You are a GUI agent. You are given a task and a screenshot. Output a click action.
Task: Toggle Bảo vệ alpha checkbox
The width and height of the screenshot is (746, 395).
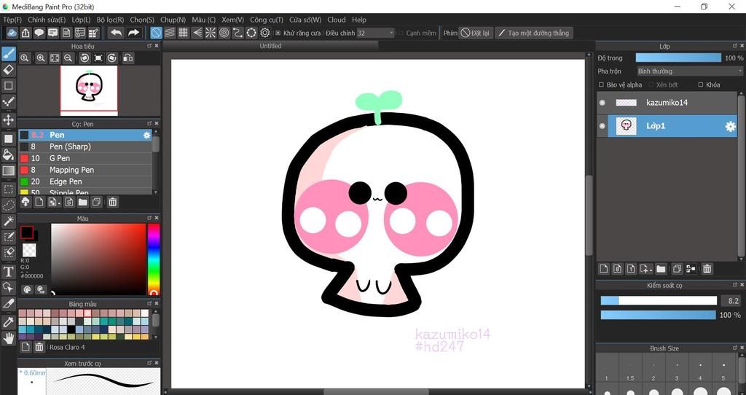(x=601, y=85)
